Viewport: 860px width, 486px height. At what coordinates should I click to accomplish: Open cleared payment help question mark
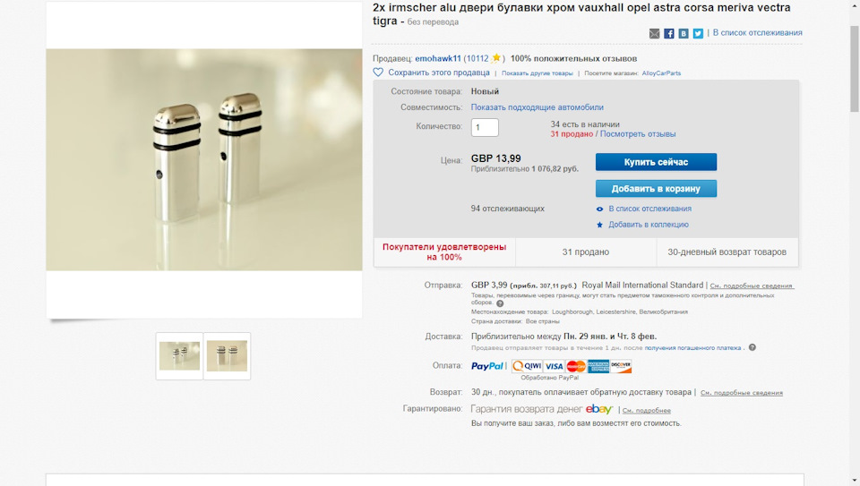coord(752,347)
